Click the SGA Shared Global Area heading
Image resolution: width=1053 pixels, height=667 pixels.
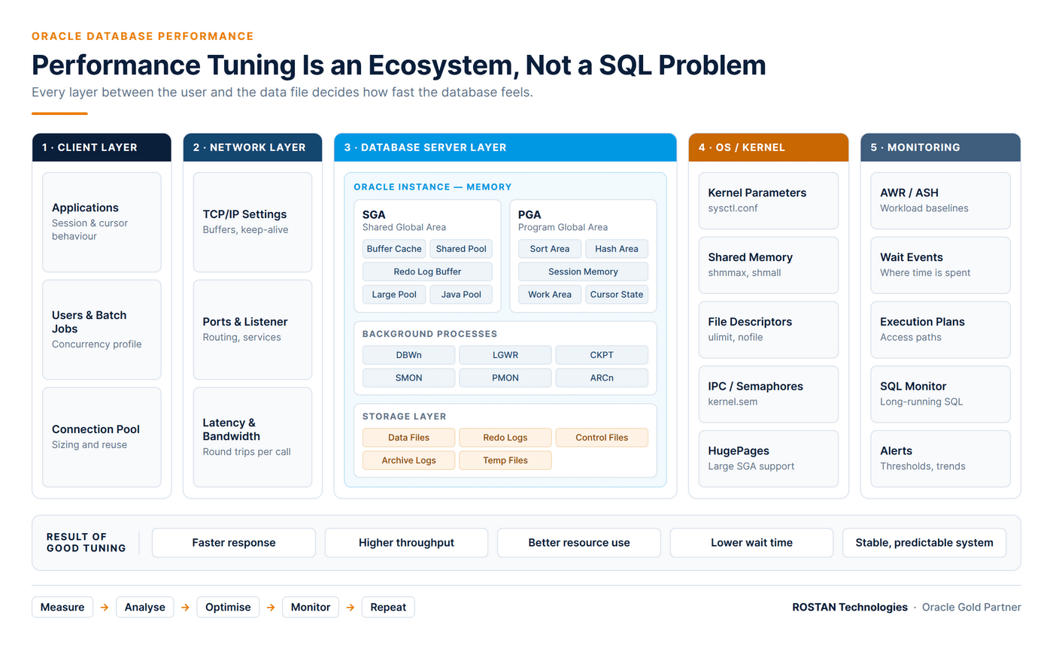[404, 220]
